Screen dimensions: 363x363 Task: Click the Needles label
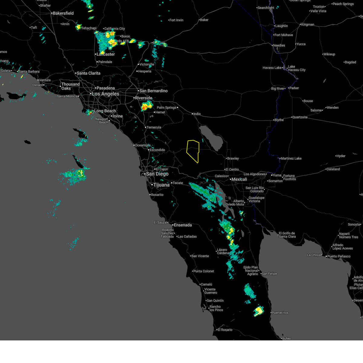(279, 45)
